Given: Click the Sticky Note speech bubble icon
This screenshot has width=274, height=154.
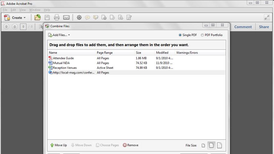Looking at the screenshot, I should 87,17.
